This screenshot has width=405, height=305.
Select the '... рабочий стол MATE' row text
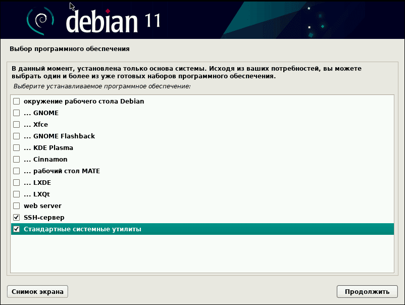click(x=62, y=171)
